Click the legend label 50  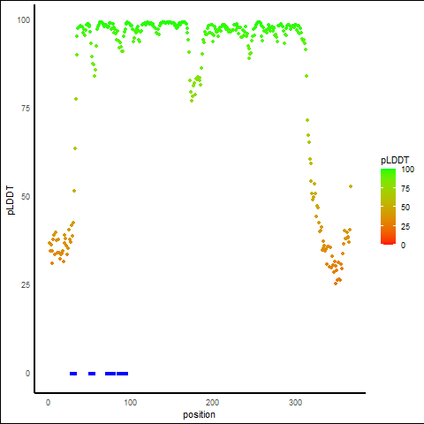click(405, 208)
